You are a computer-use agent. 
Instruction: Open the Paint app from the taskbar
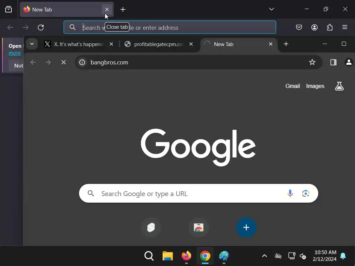coord(224,256)
